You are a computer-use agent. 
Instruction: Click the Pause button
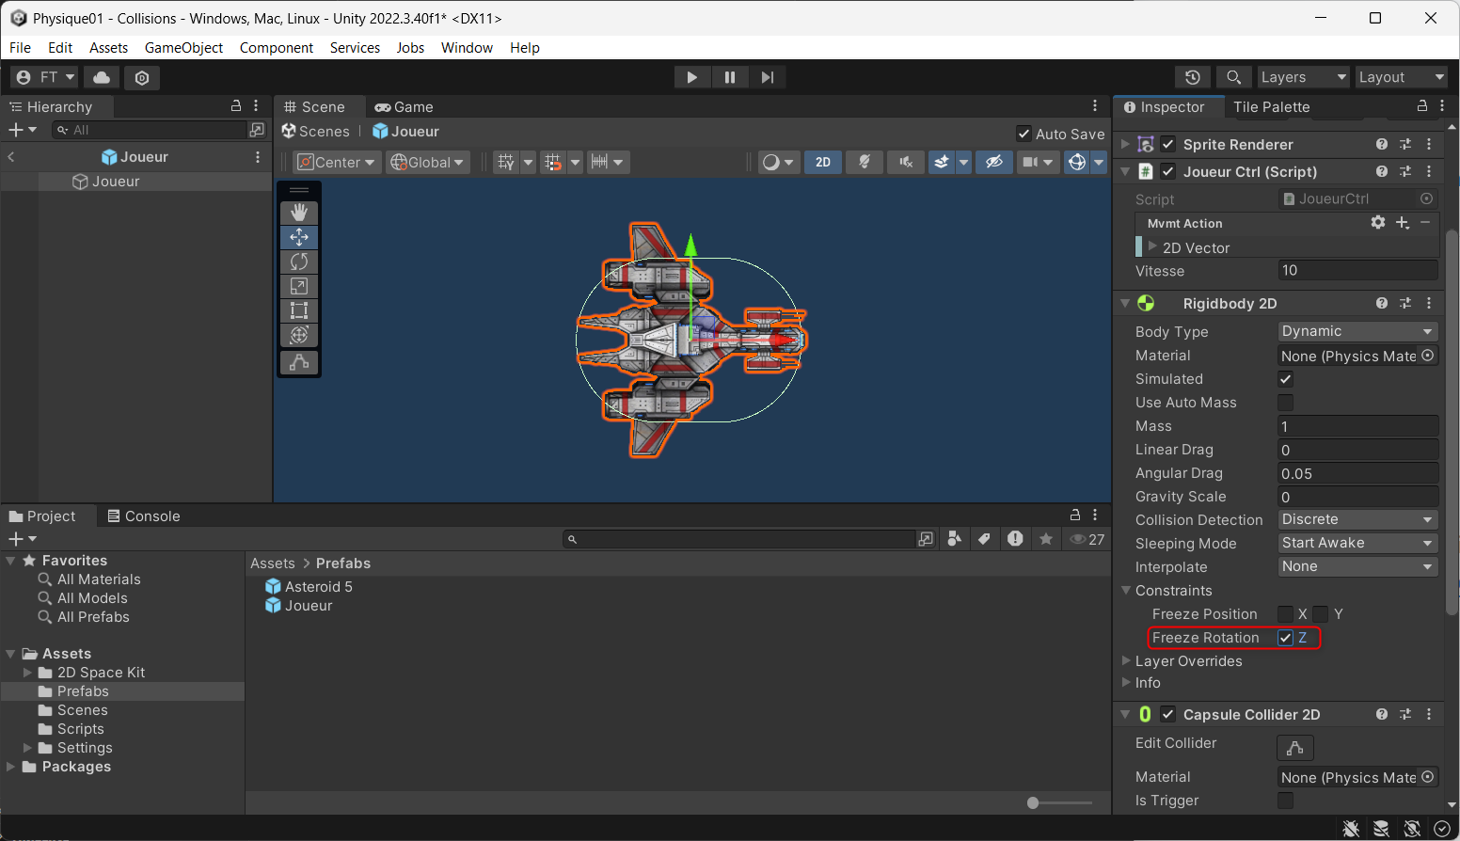point(730,77)
